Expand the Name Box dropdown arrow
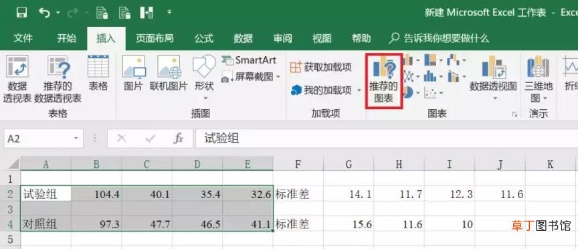This screenshot has width=578, height=249. (x=76, y=139)
